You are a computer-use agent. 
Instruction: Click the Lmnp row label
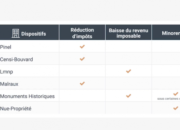point(6,72)
